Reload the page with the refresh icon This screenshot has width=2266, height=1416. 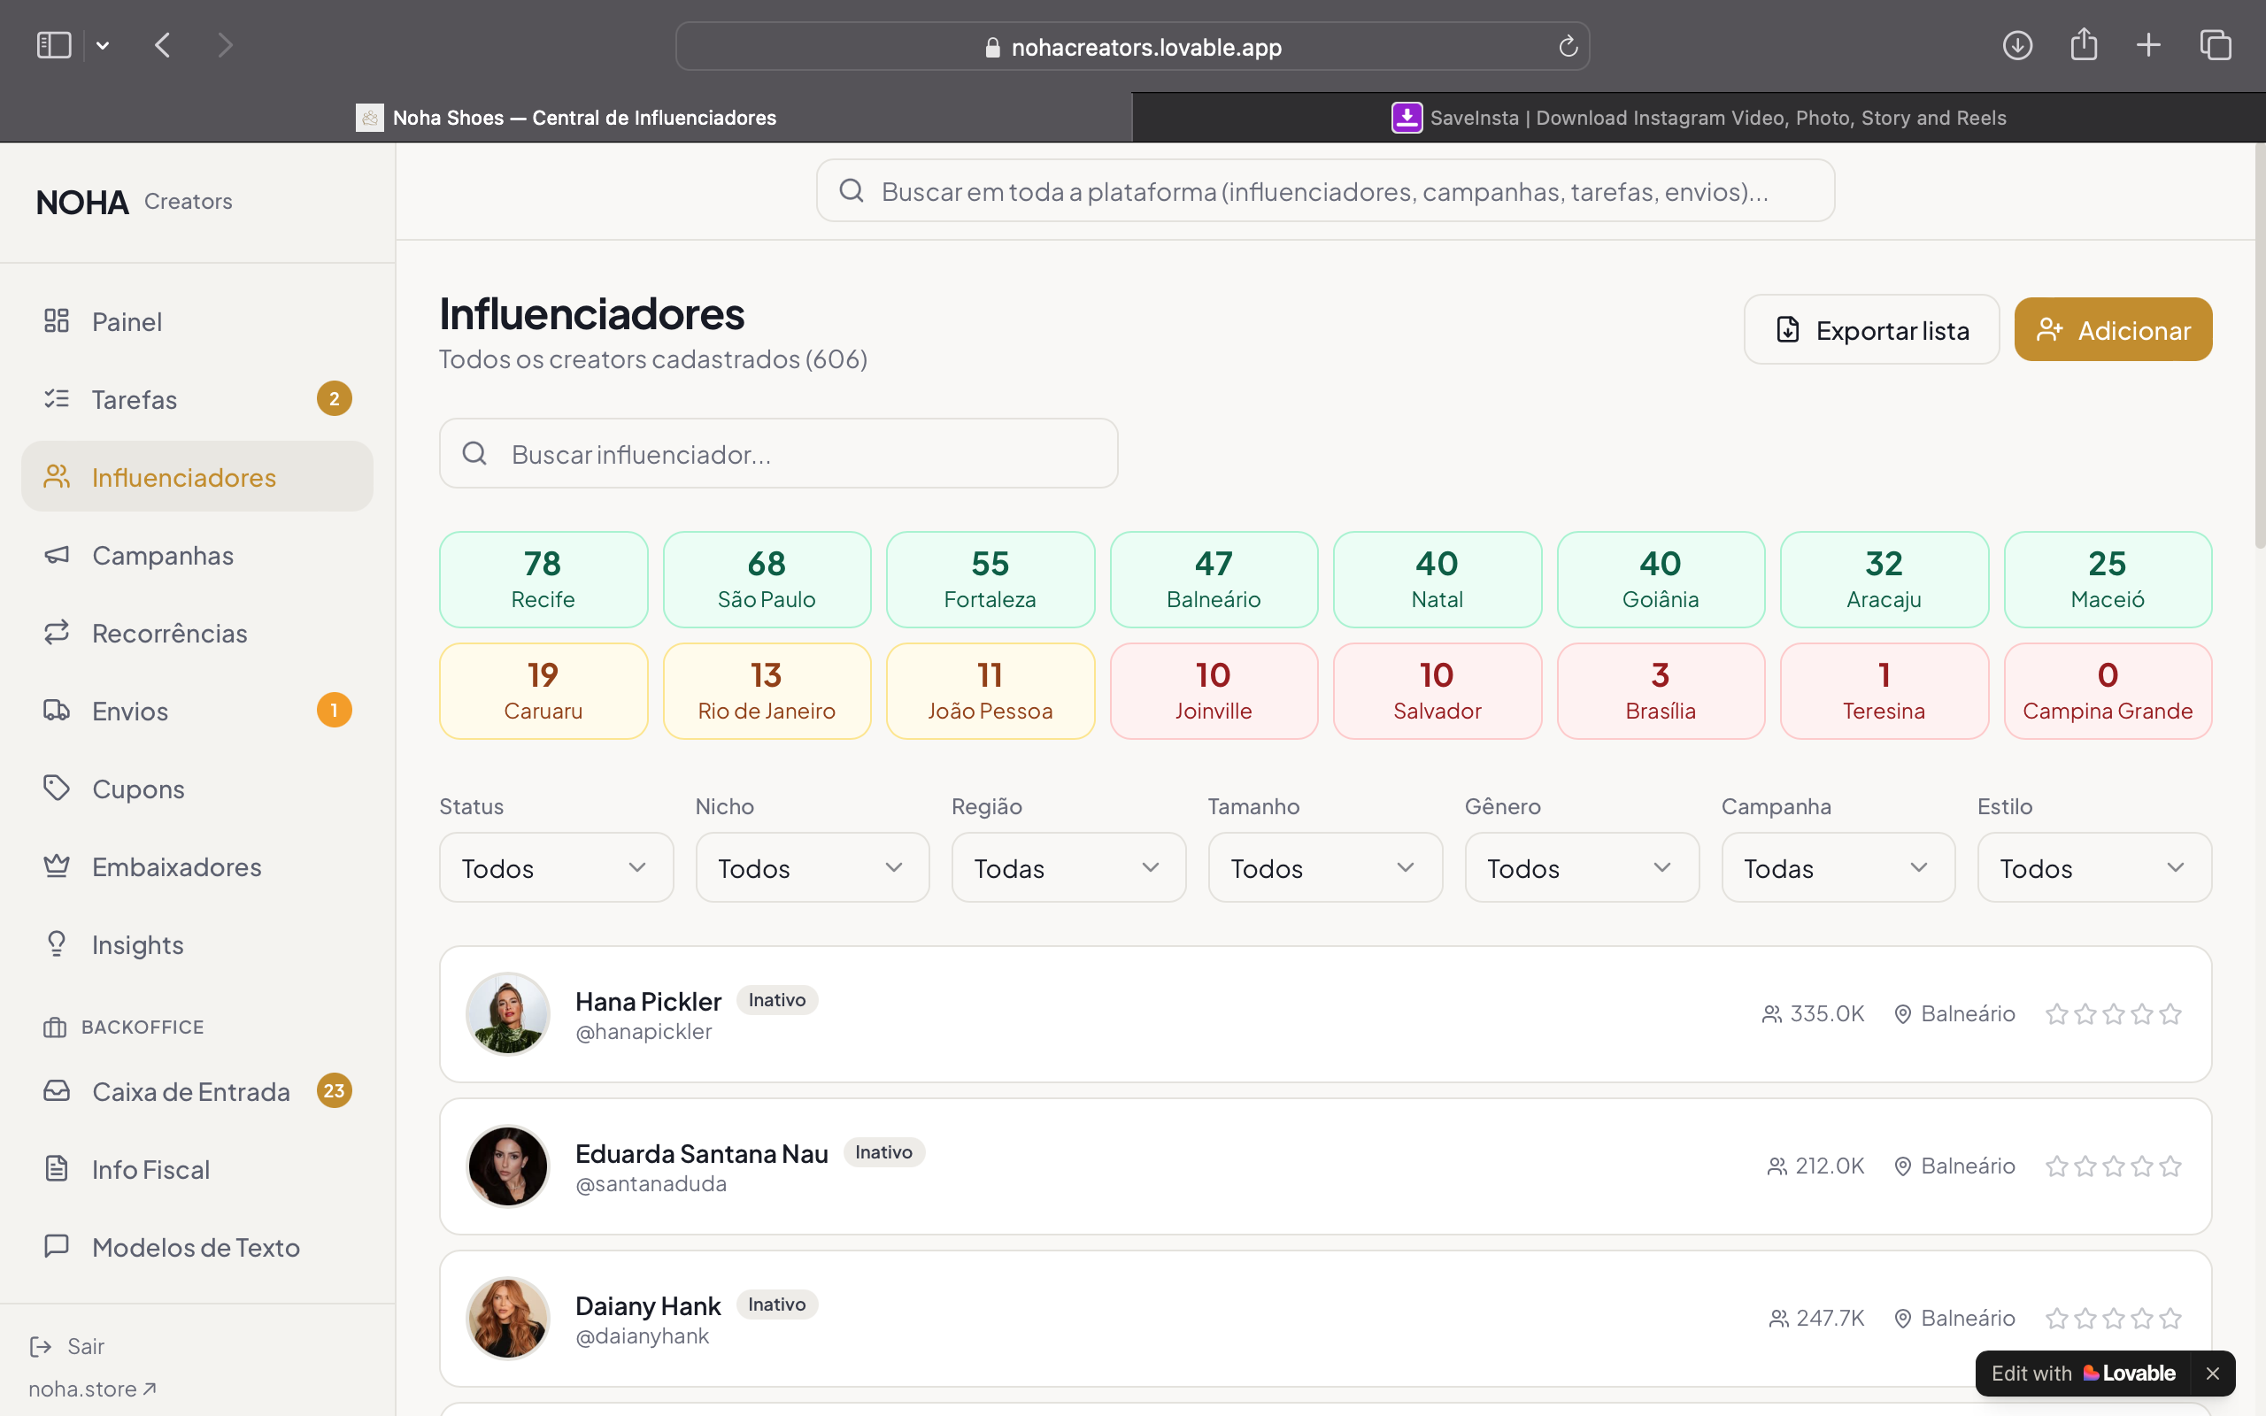coord(1568,46)
